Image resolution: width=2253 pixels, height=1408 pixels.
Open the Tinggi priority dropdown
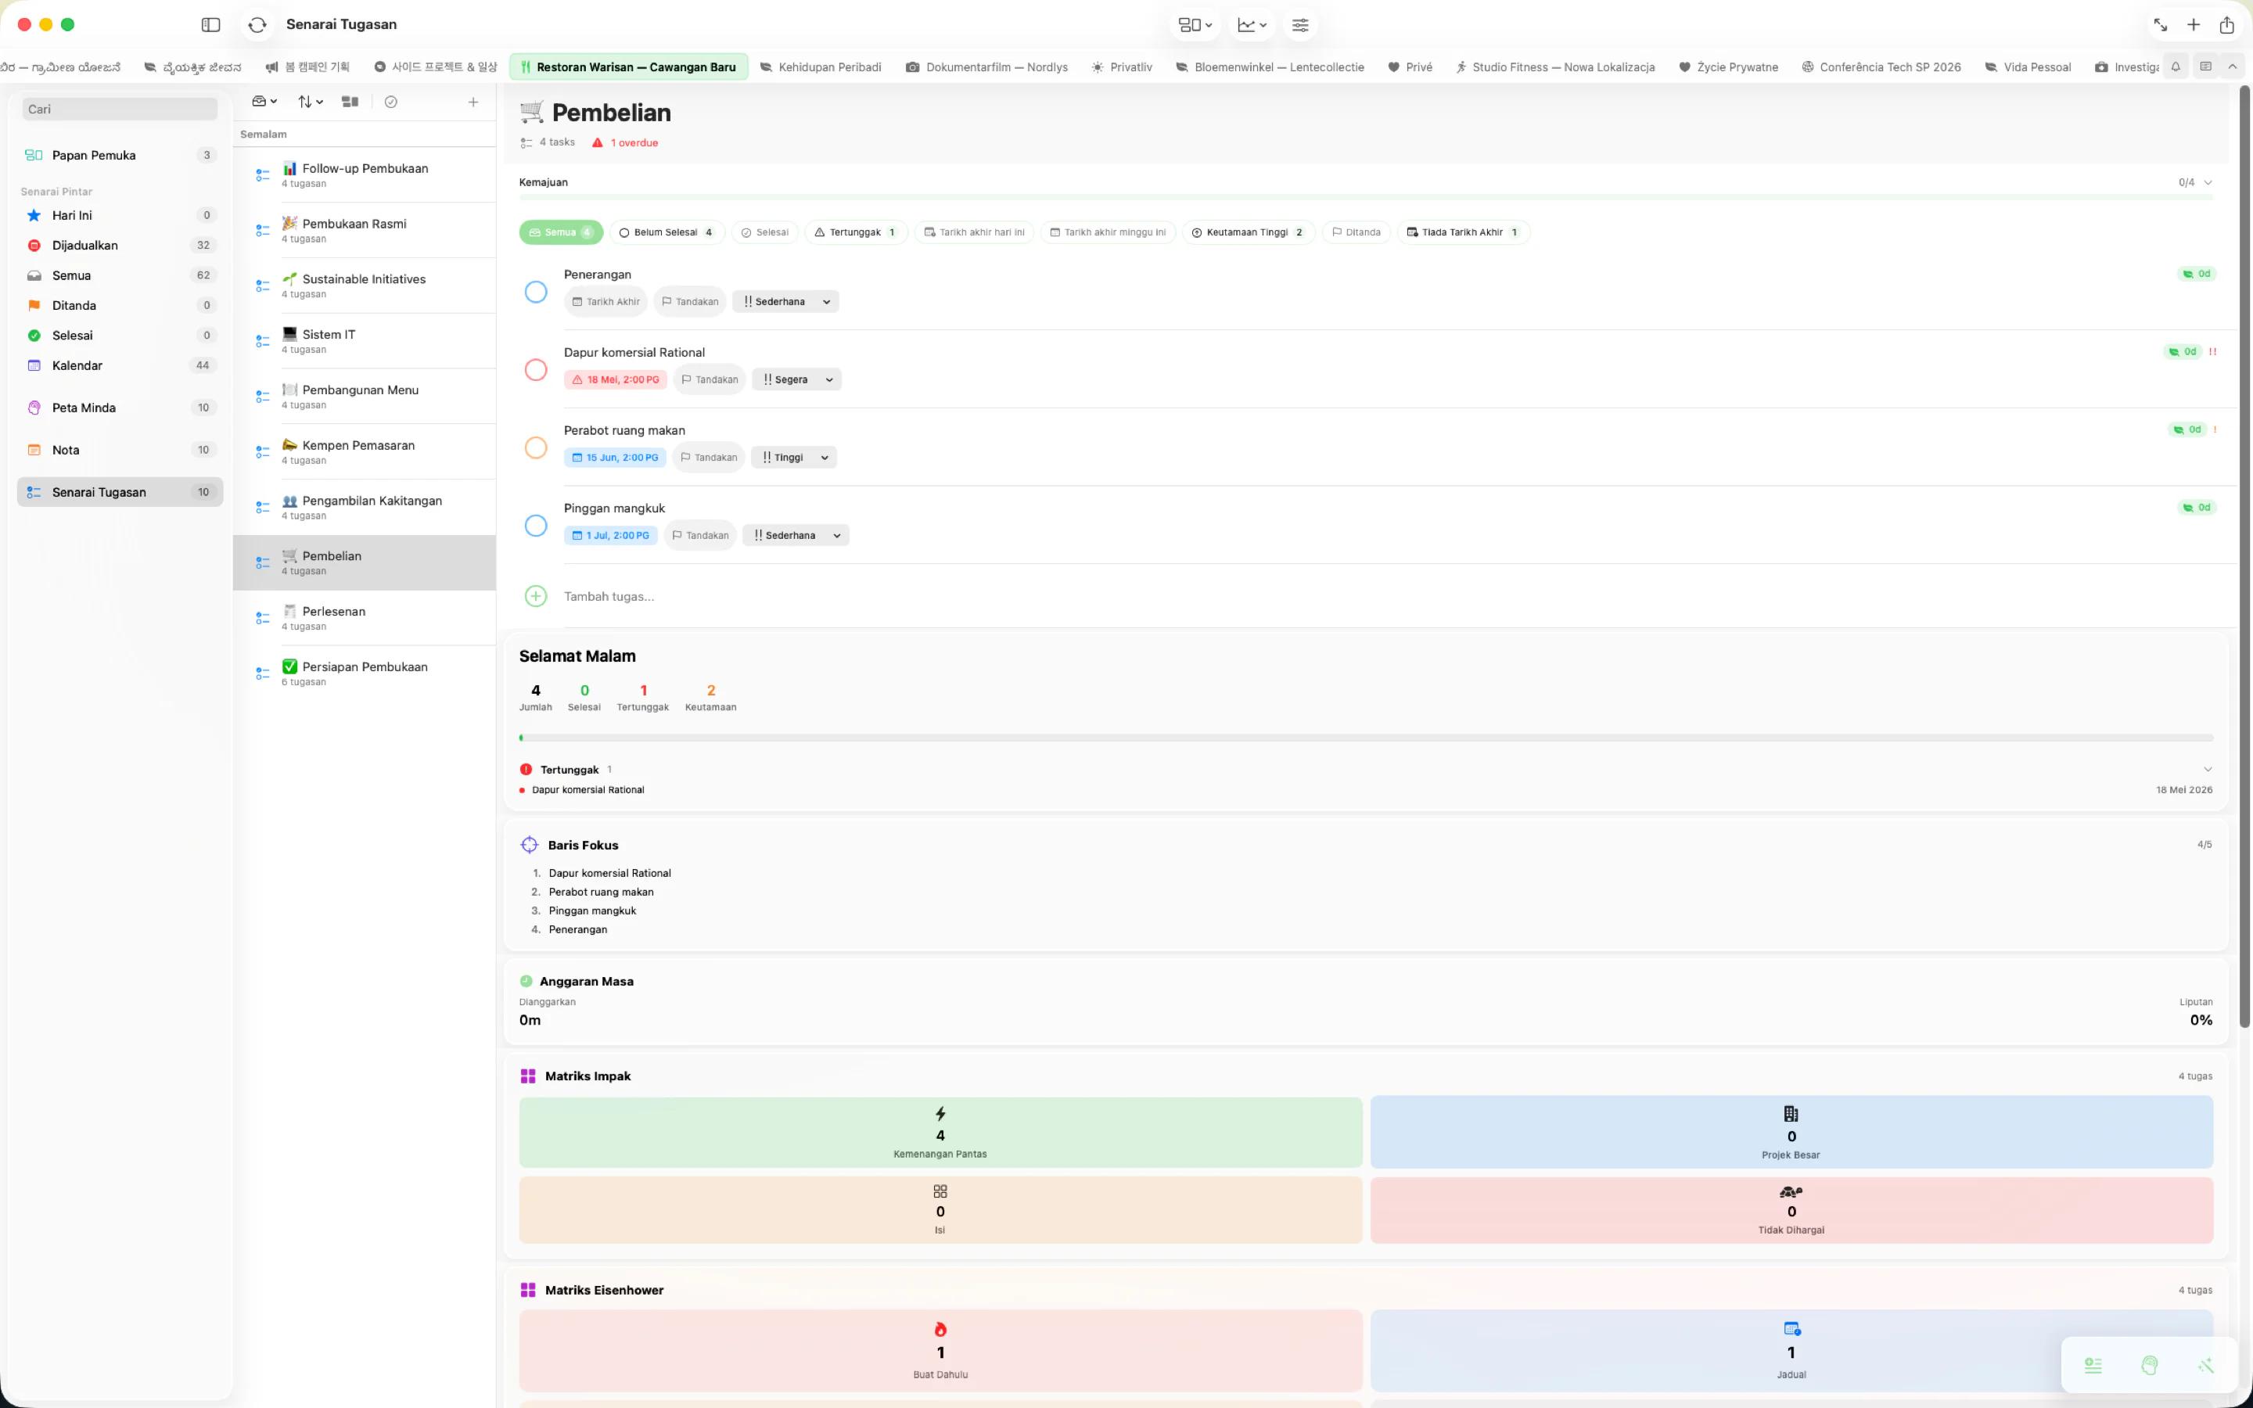794,458
